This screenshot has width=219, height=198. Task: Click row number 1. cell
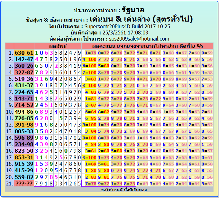click(10, 53)
